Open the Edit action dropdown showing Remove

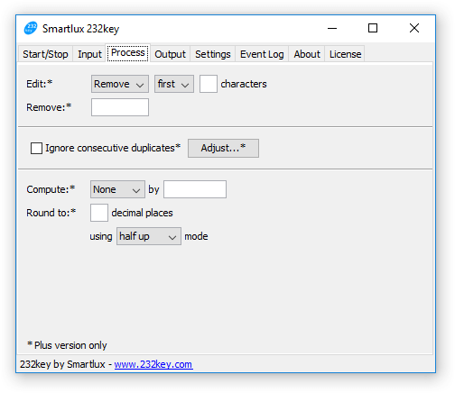(120, 84)
